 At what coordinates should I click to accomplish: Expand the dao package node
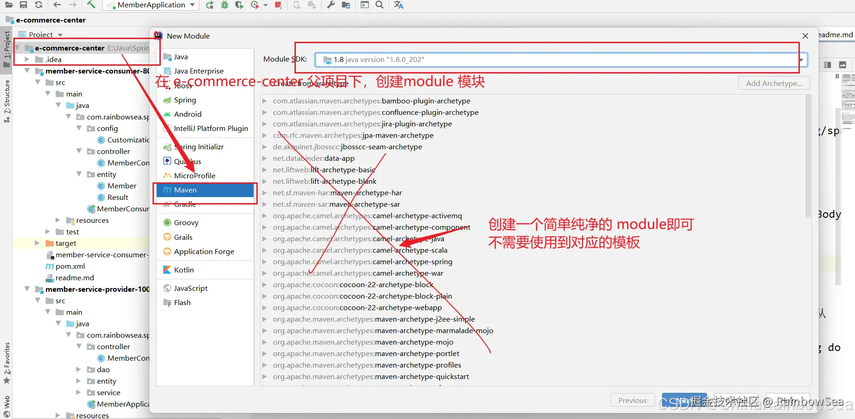click(x=79, y=369)
